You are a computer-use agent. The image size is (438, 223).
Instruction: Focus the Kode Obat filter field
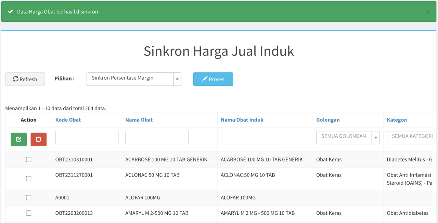[87, 137]
